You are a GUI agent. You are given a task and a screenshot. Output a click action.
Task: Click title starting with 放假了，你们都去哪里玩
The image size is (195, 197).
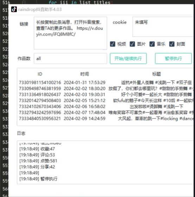pos(151,88)
